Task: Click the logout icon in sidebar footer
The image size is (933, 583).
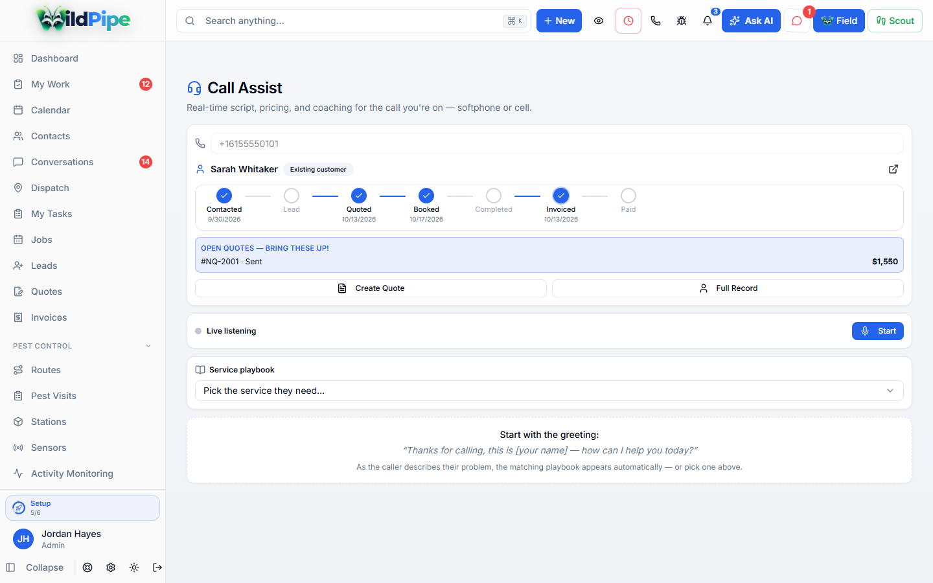Action: [157, 567]
